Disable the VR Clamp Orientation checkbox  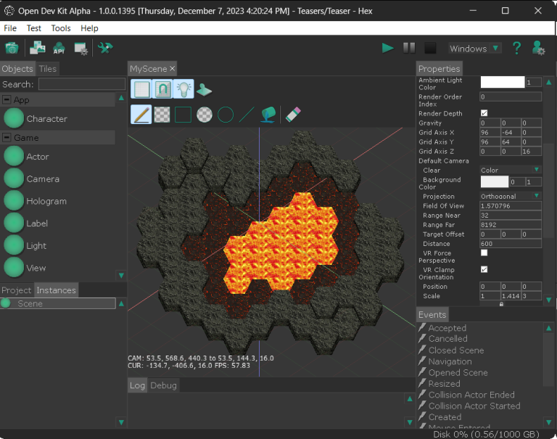[x=484, y=269]
